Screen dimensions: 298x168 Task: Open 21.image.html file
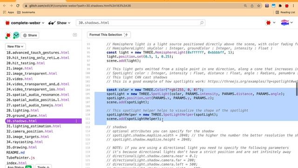[20, 68]
